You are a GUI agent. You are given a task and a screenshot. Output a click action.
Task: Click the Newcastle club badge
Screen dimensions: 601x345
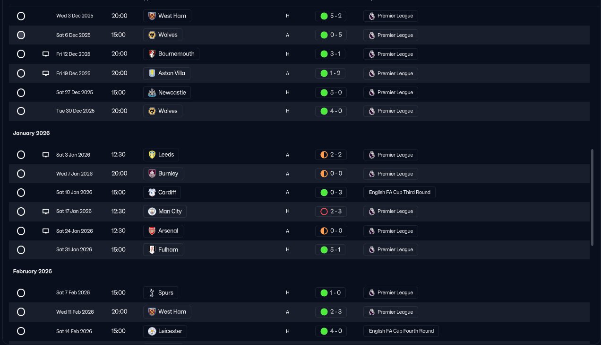click(x=152, y=93)
